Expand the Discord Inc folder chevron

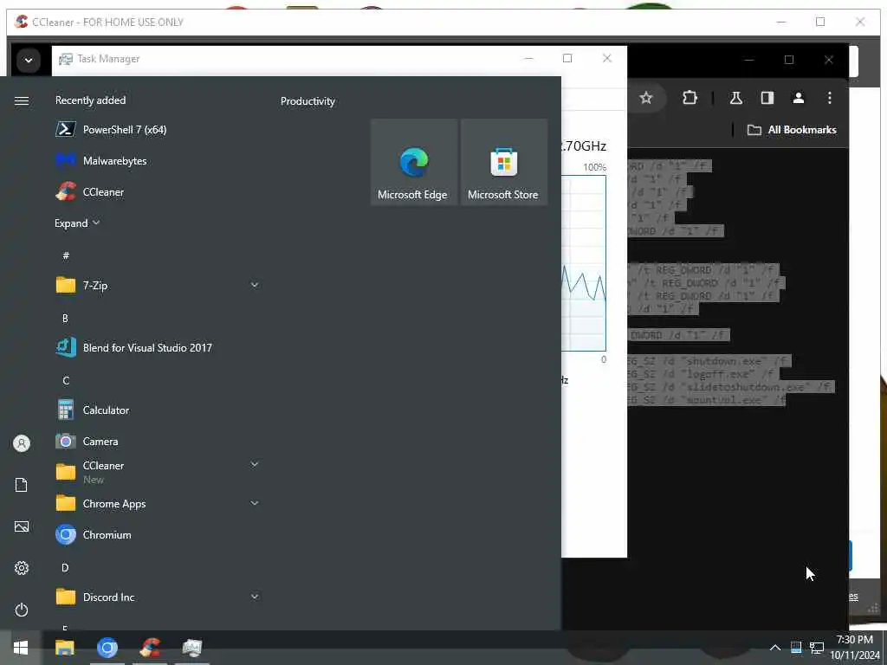pos(255,596)
